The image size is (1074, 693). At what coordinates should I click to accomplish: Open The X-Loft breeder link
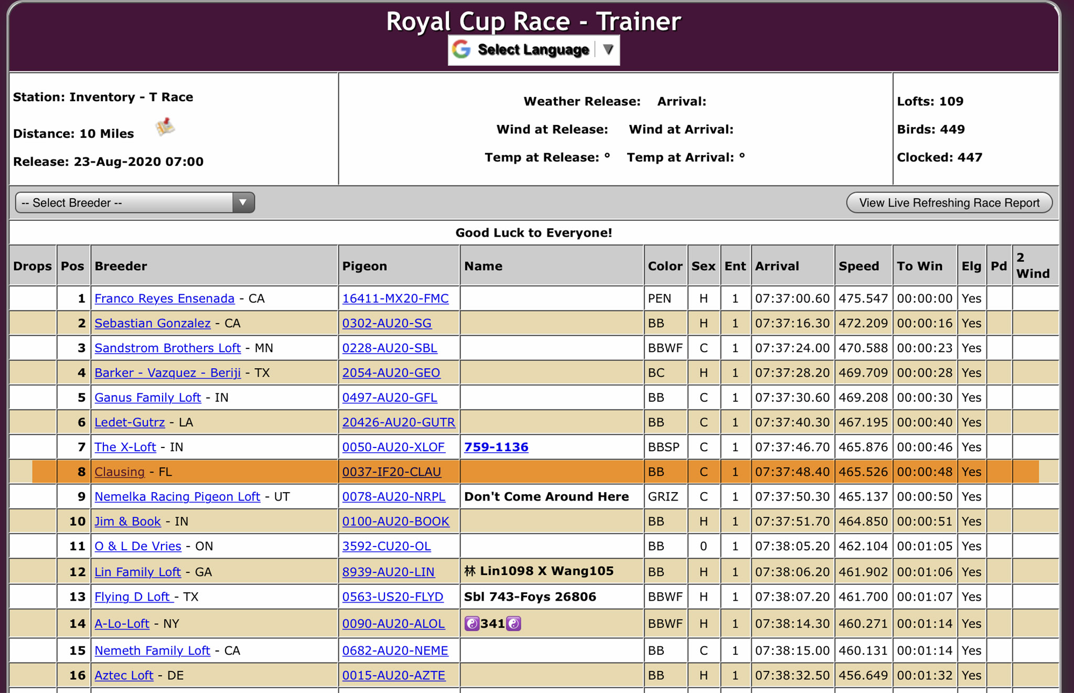coord(125,447)
